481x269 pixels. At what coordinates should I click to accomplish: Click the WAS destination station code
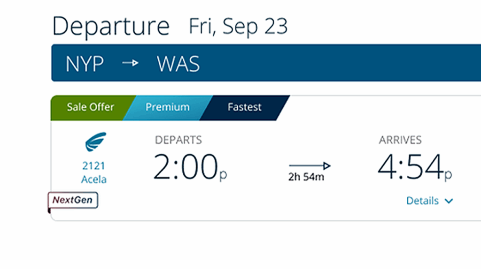pos(178,64)
